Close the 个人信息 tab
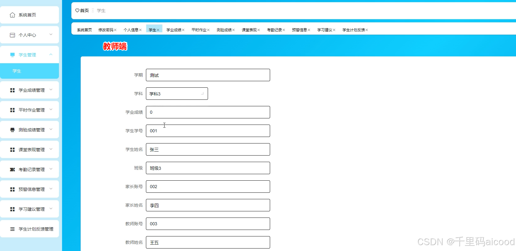The width and height of the screenshot is (516, 251). pos(140,30)
